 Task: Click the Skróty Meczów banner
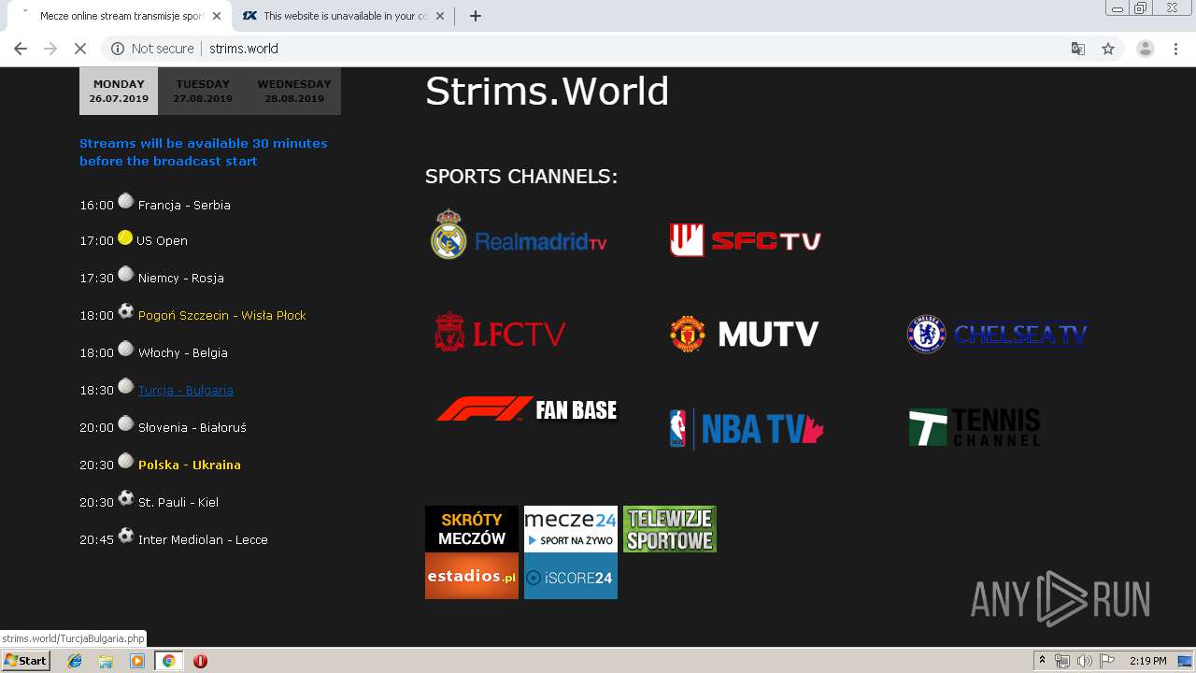pos(472,529)
